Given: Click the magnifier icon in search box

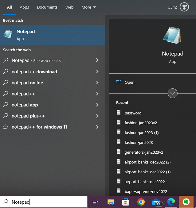Looking at the screenshot, I should point(6,202).
